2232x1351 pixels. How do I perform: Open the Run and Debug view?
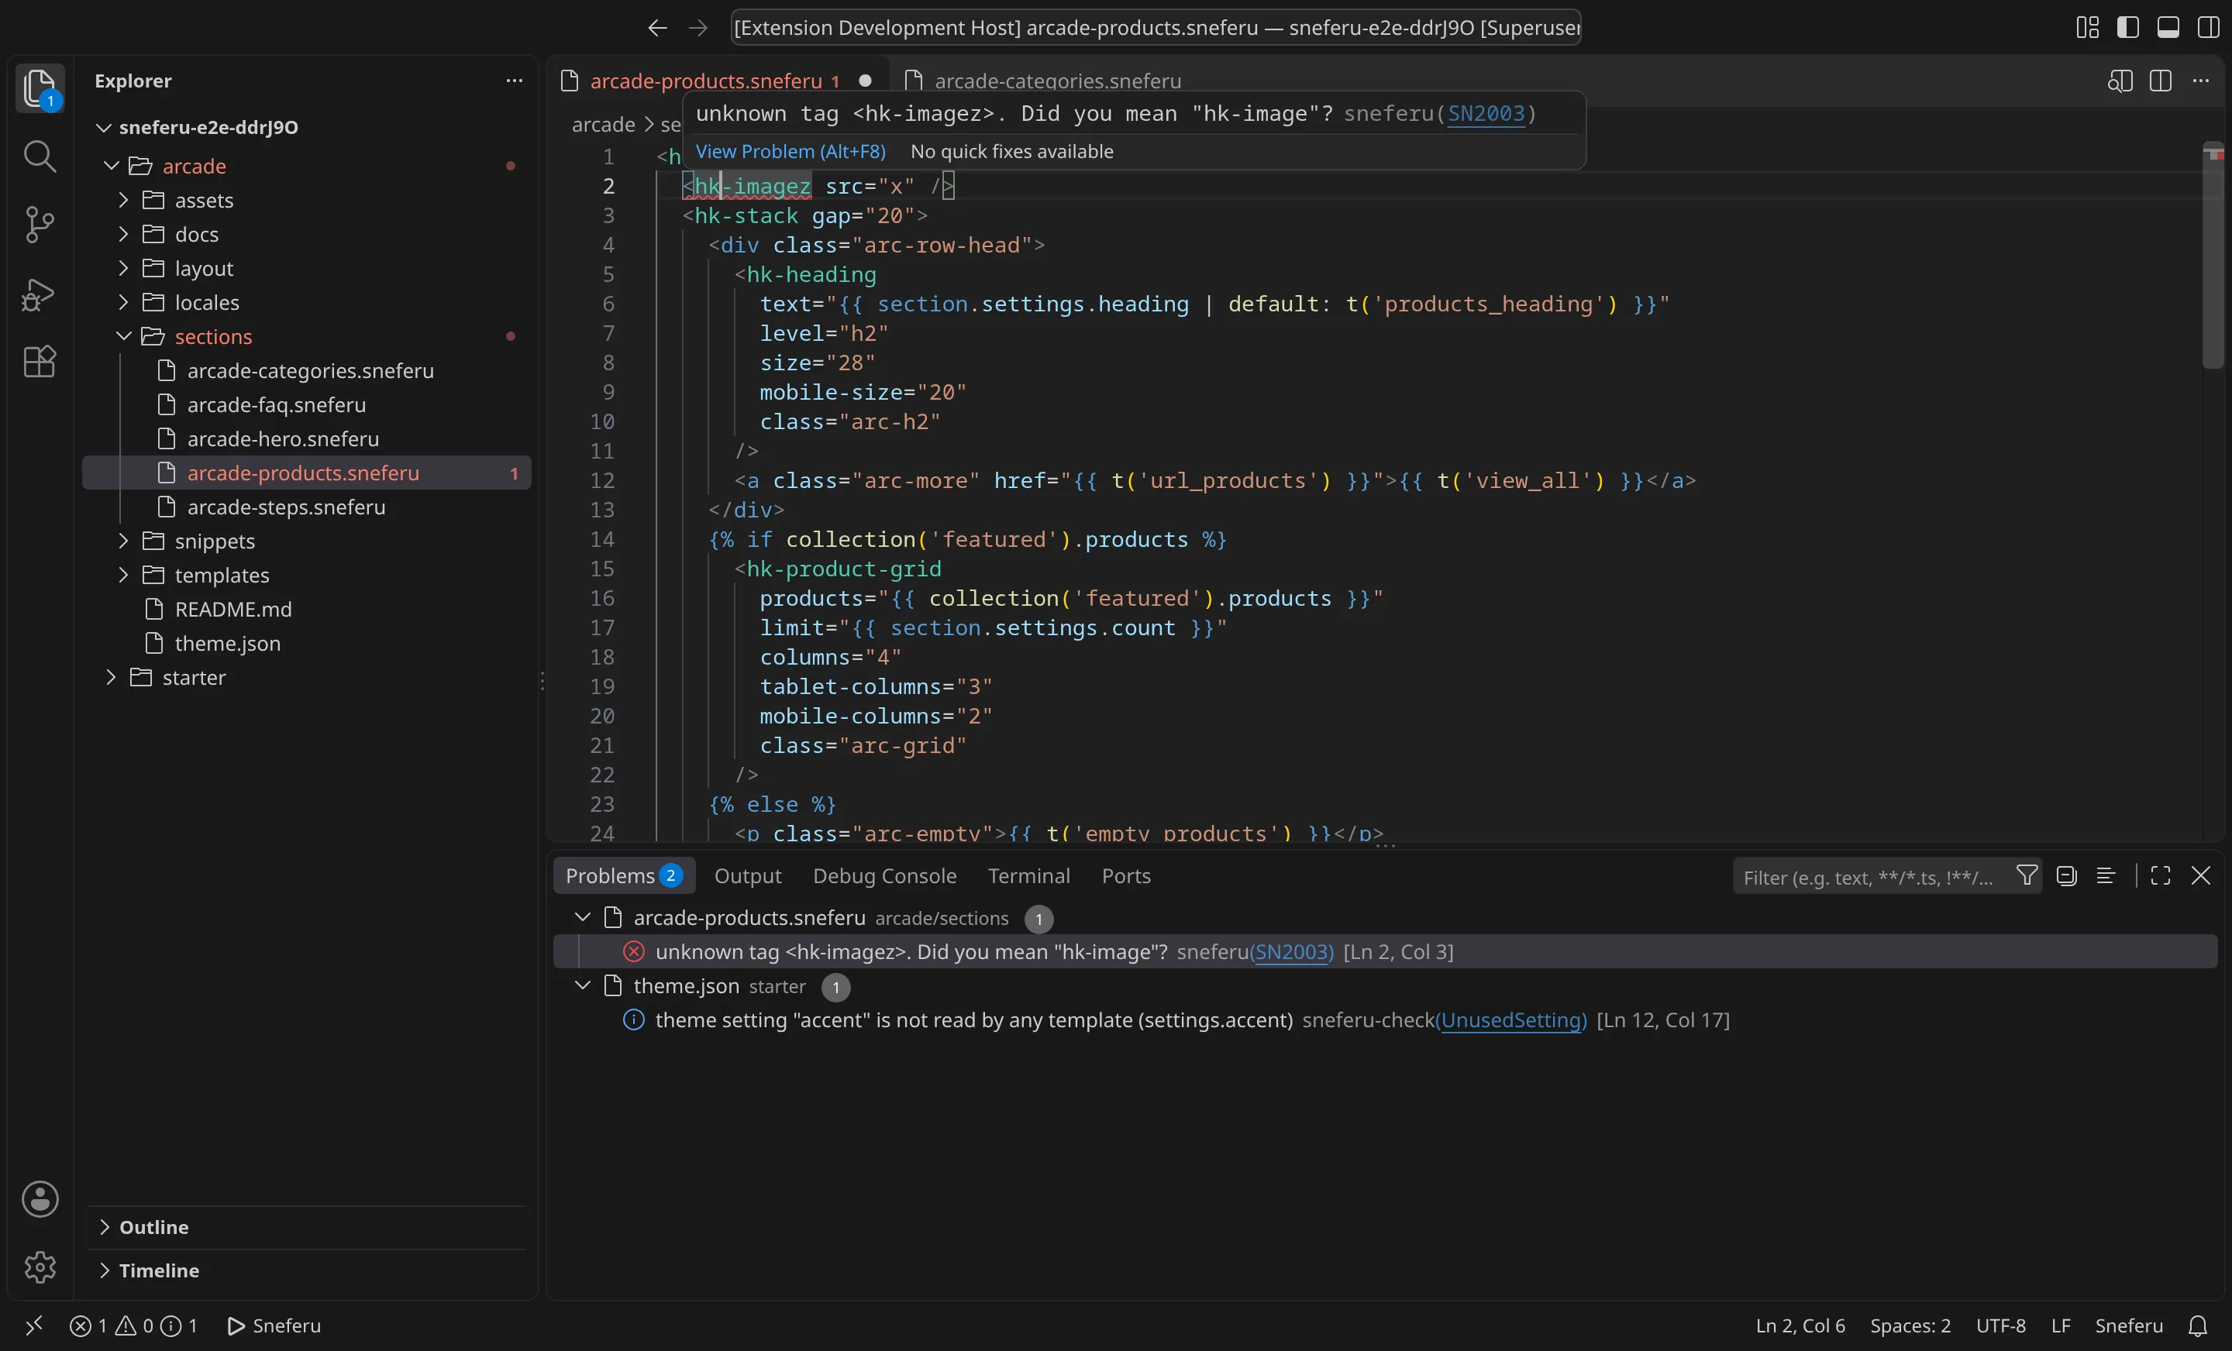pos(39,294)
